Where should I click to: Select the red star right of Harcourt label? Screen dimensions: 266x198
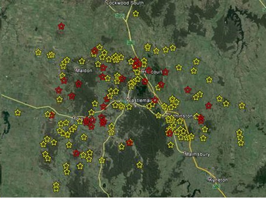coord(165,72)
